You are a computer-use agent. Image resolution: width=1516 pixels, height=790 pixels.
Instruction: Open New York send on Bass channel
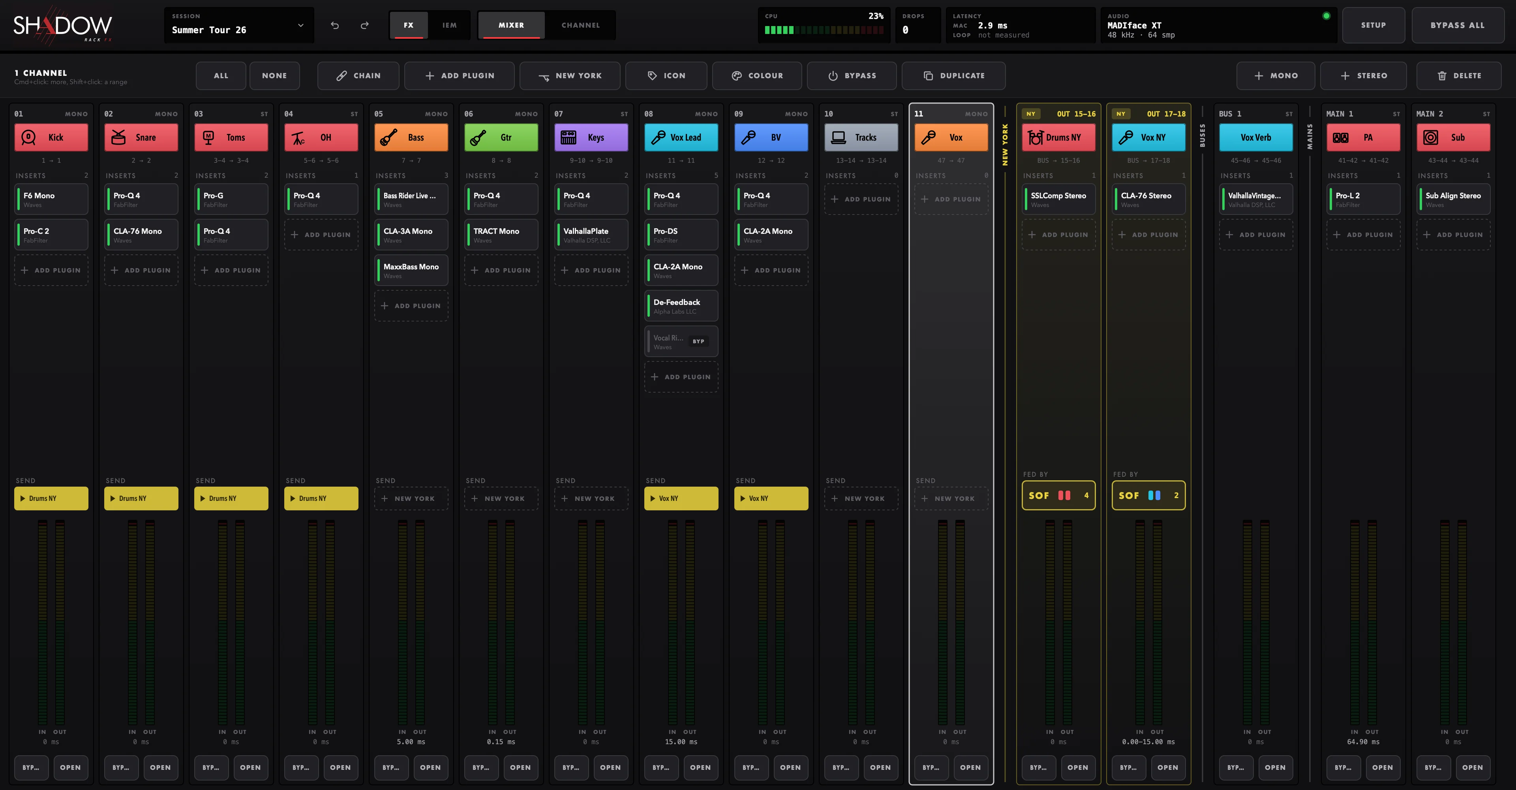(x=411, y=498)
